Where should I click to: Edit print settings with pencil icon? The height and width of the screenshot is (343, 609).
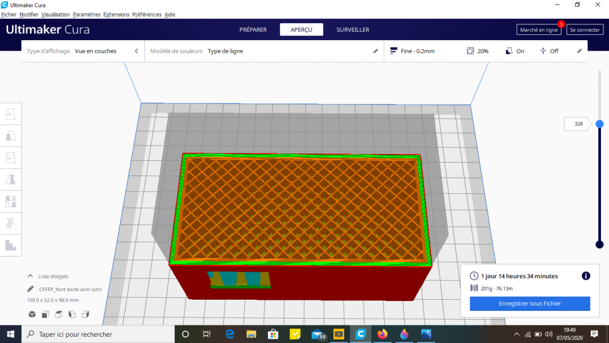tap(579, 51)
